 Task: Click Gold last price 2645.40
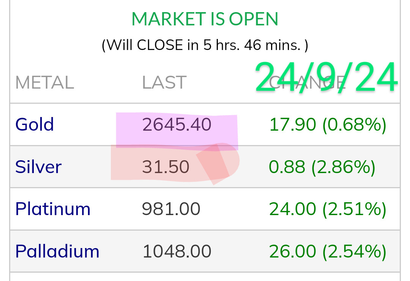click(x=177, y=125)
